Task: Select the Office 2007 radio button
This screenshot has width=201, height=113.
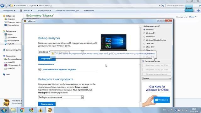Action: [144, 44]
